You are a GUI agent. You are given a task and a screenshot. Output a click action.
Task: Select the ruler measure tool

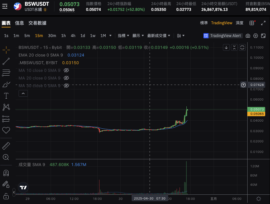coord(6,146)
